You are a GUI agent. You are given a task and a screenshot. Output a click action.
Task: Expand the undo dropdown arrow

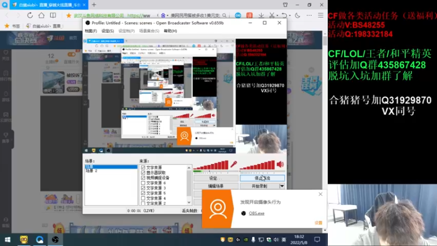(290, 16)
